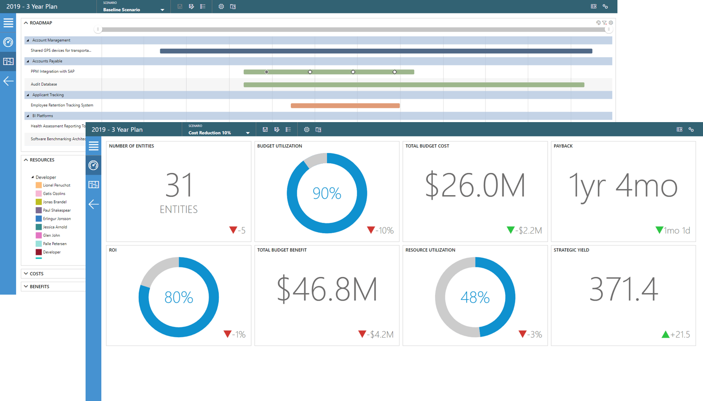Viewport: 703px width, 401px height.
Task: Click the grid layout icon in Cost Reduction header
Action: click(x=679, y=130)
